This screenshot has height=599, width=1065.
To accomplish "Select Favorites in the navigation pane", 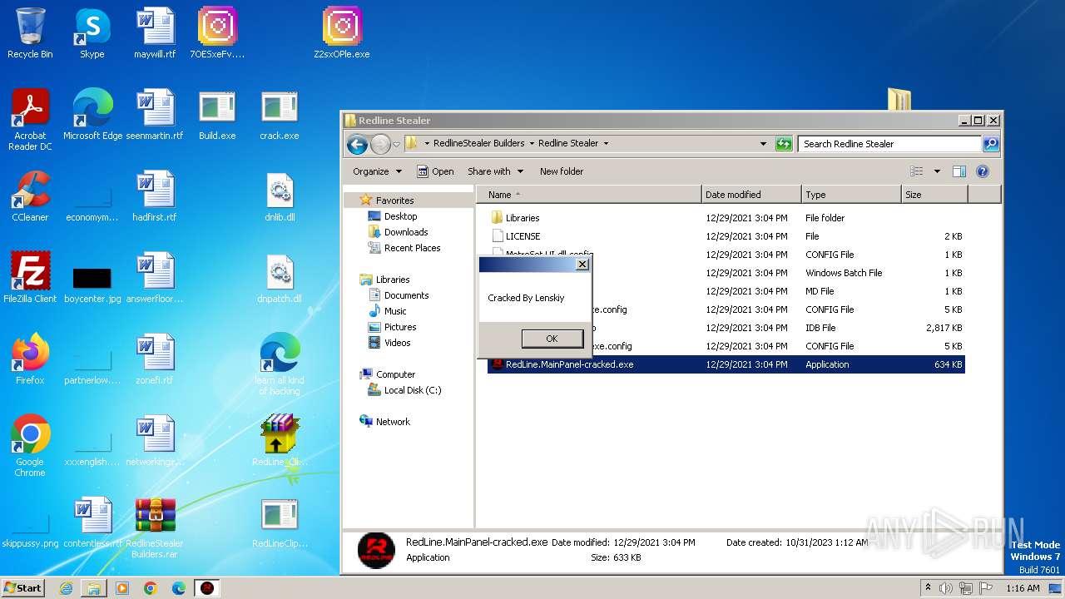I will (394, 200).
